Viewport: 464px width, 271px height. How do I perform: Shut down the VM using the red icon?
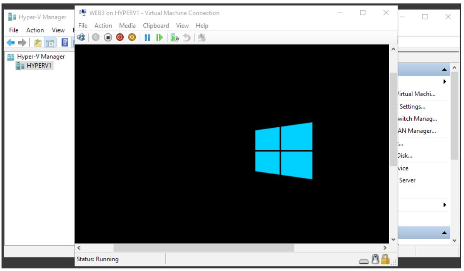click(120, 37)
